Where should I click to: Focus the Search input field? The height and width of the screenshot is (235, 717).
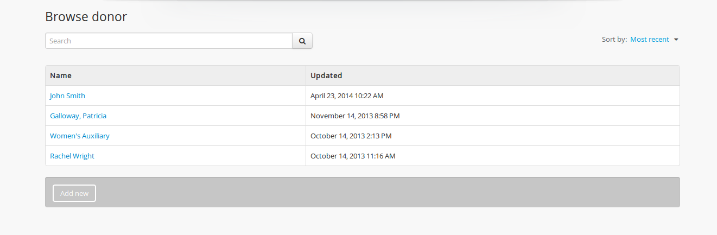click(x=169, y=41)
